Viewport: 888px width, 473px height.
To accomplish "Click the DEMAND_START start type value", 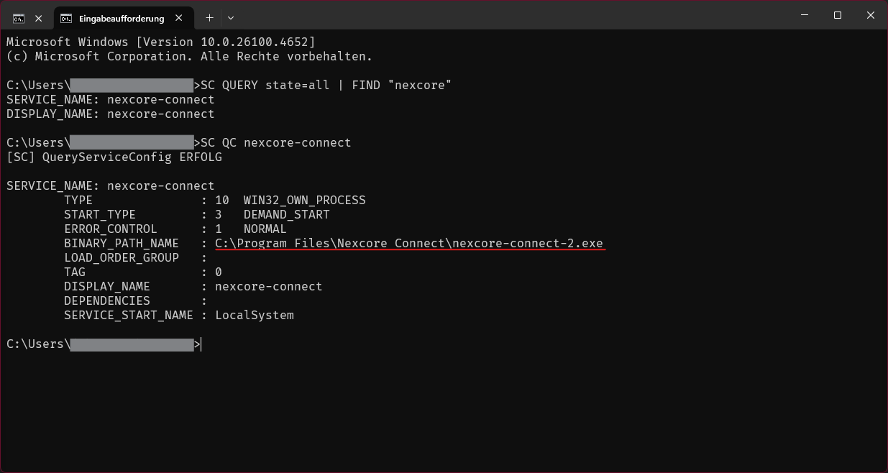I will 286,214.
